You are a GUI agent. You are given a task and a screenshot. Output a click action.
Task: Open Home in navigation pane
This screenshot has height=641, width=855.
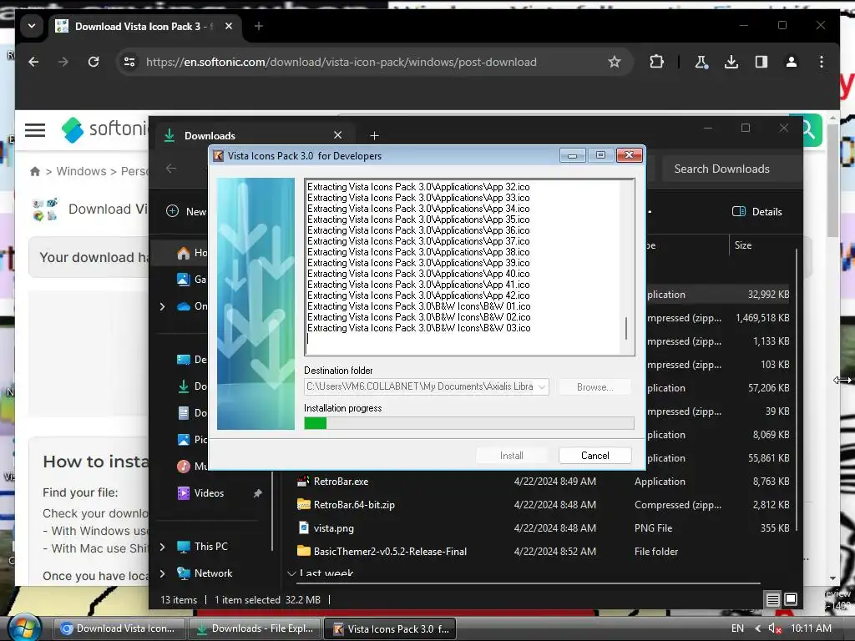pos(192,253)
